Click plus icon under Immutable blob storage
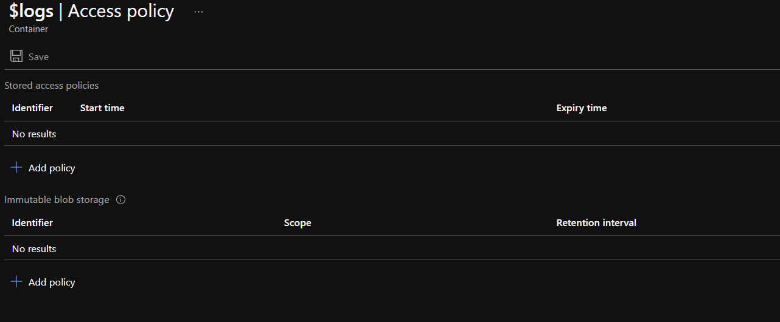The height and width of the screenshot is (322, 780). [x=17, y=282]
